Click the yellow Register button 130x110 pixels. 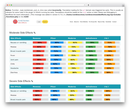[45, 22]
